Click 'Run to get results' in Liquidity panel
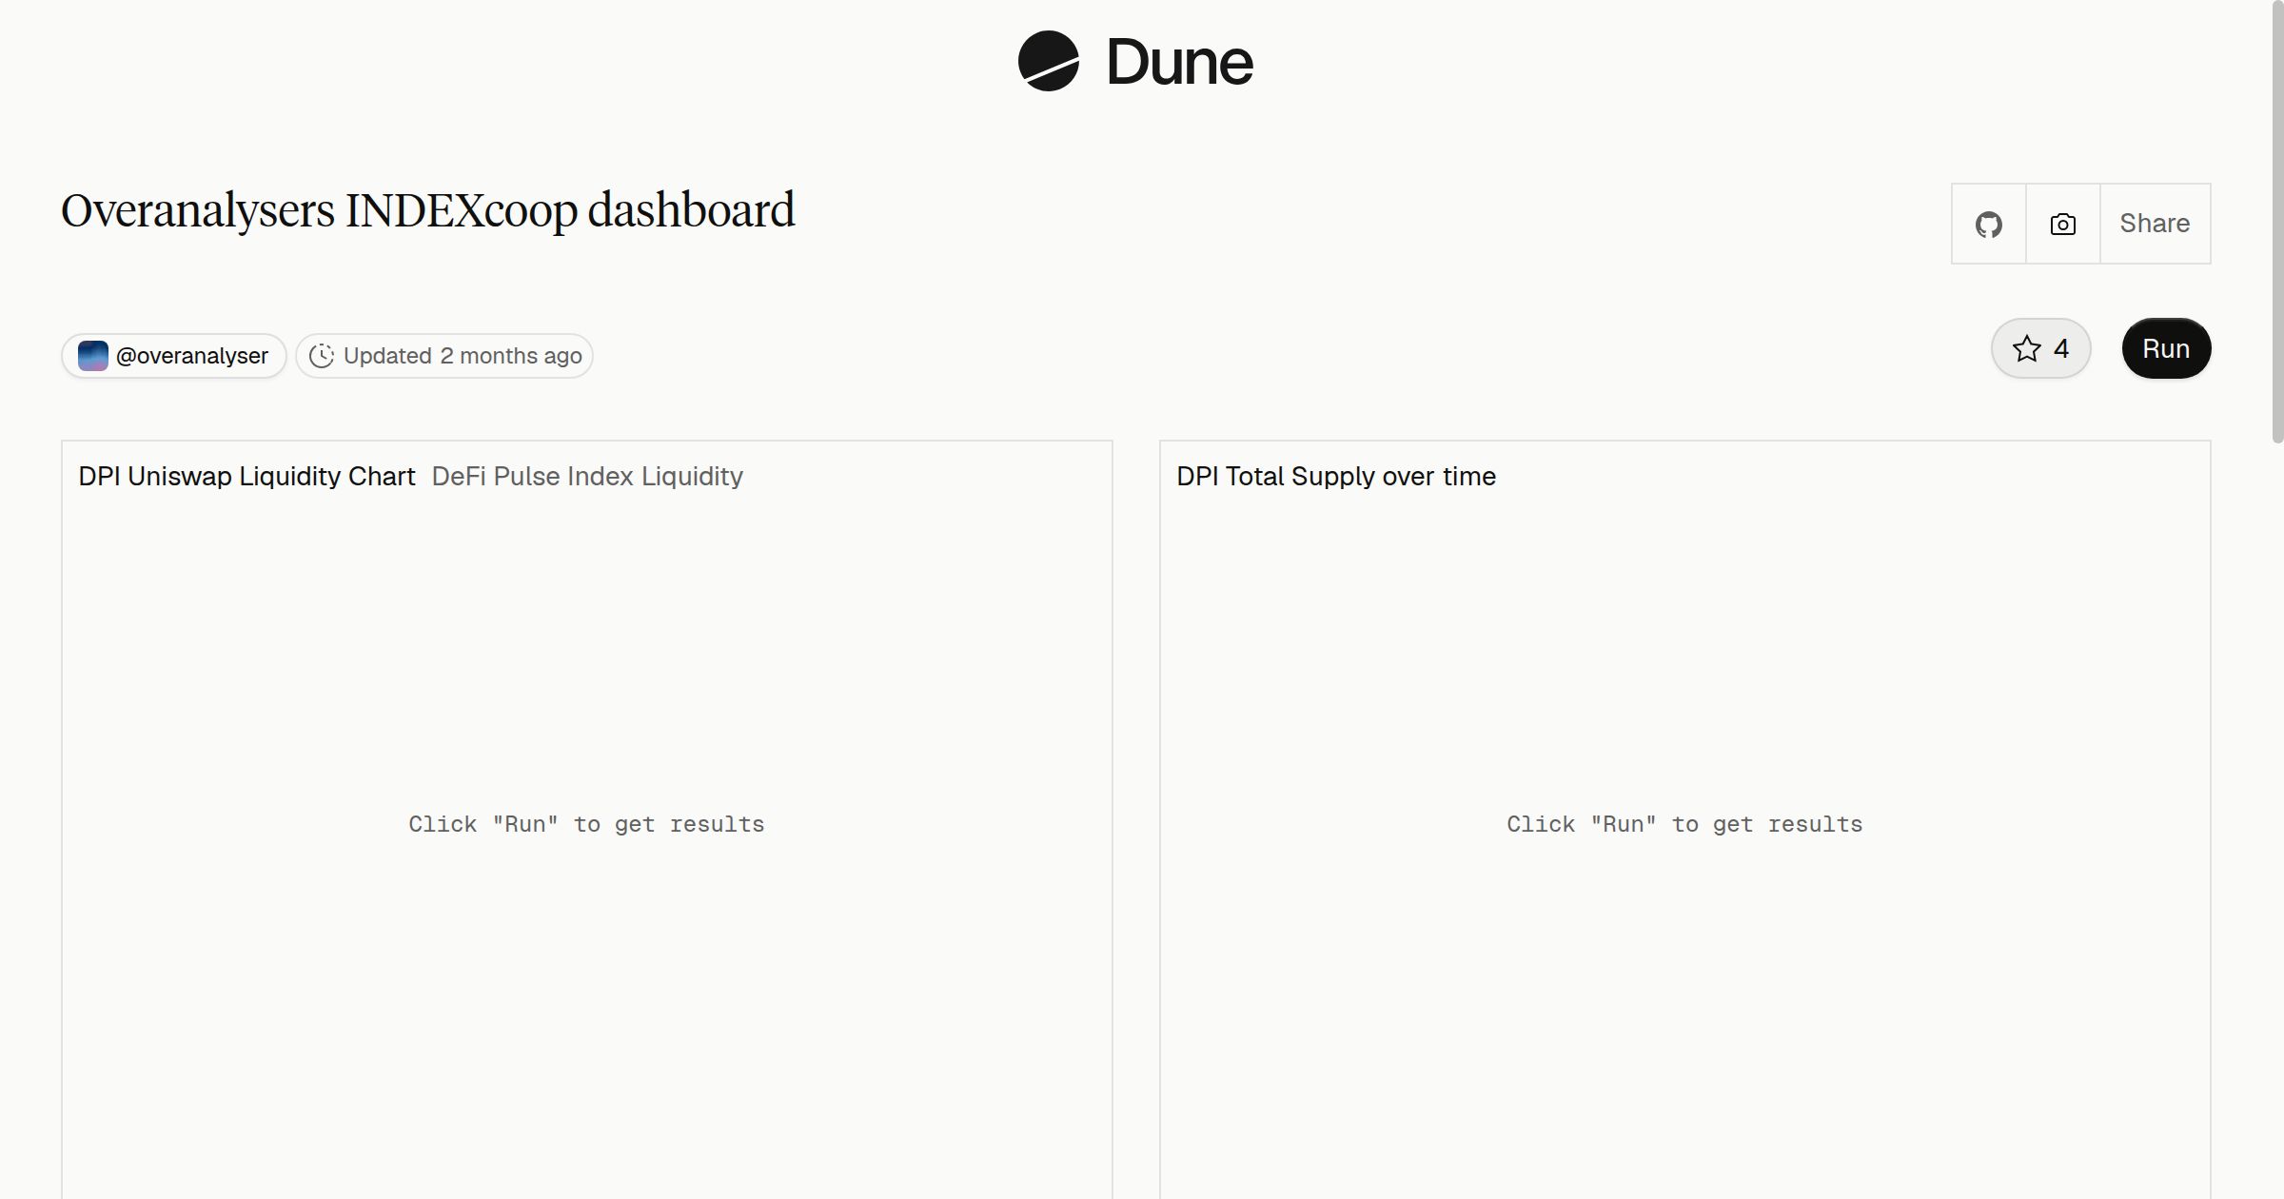Viewport: 2284px width, 1199px height. pos(586,824)
